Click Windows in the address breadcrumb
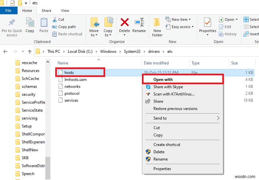Screen dimensions: 259x180 pos(108,52)
